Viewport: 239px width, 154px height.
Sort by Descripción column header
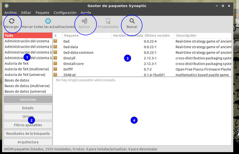click(203, 35)
